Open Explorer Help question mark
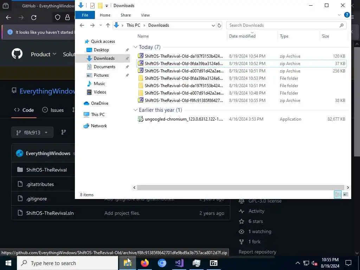360x270 pixels. point(347,15)
